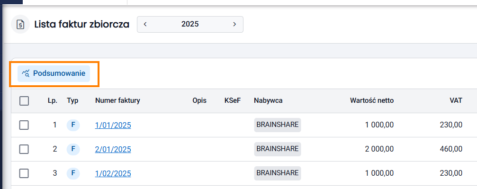The width and height of the screenshot is (477, 189).
Task: Click the F type badge in row 3
Action: 73,173
